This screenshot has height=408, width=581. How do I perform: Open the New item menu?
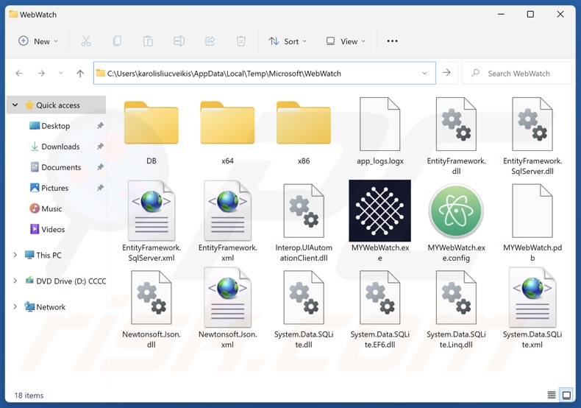(38, 41)
